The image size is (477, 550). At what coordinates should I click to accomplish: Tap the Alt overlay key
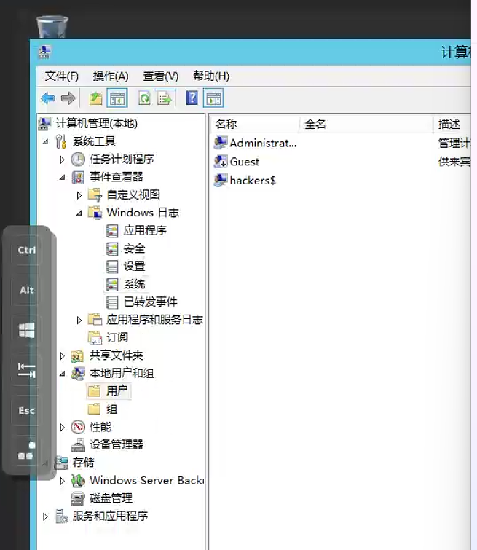27,290
